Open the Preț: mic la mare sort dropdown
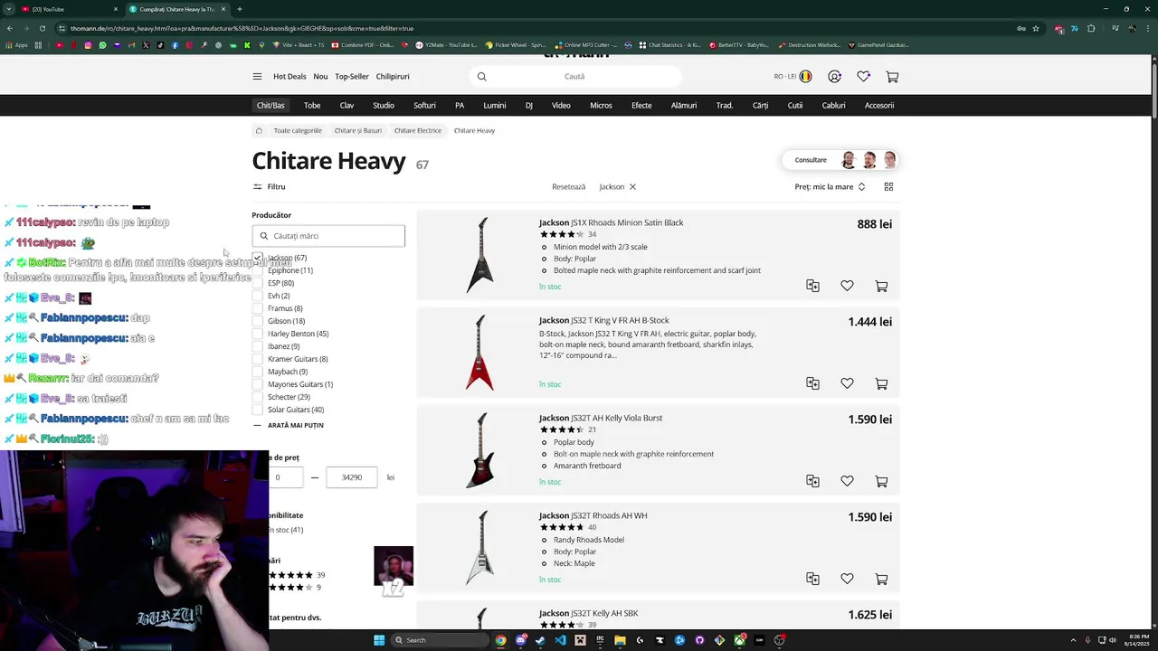Screen dimensions: 1158x651 [x=830, y=187]
